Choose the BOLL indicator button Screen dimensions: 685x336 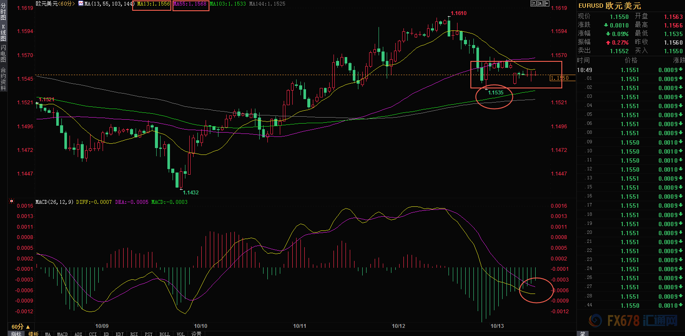[x=165, y=333]
